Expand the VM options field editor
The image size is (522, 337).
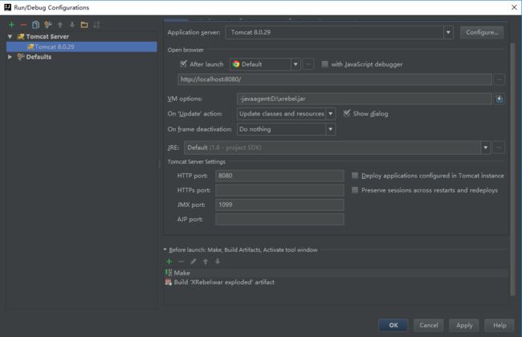pos(499,99)
